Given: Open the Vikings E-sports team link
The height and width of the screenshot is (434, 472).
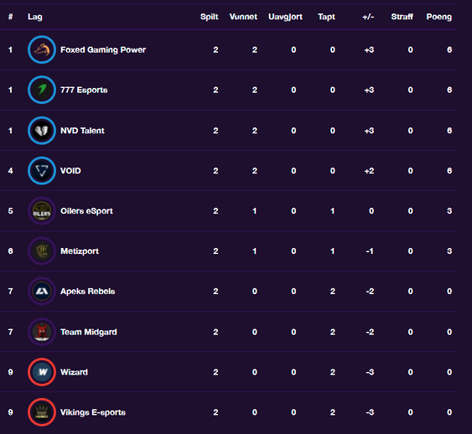Looking at the screenshot, I should click(x=93, y=412).
